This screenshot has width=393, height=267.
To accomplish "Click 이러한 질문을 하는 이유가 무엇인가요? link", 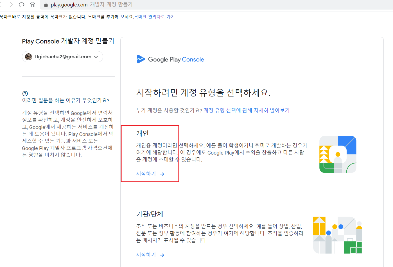I will [x=66, y=100].
